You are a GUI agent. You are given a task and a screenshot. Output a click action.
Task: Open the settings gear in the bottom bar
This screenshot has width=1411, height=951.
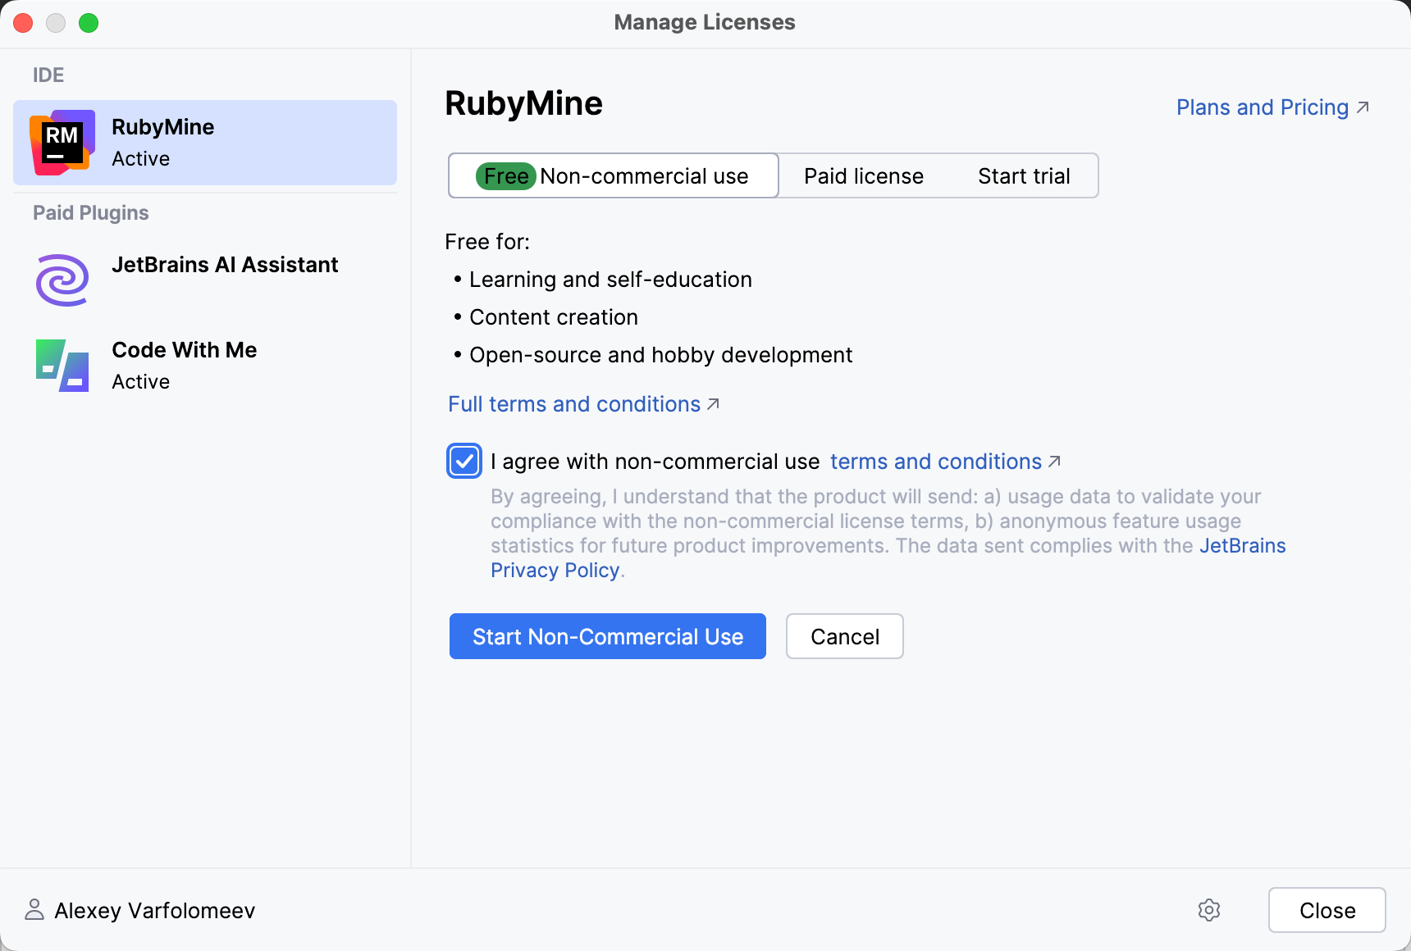(1209, 910)
